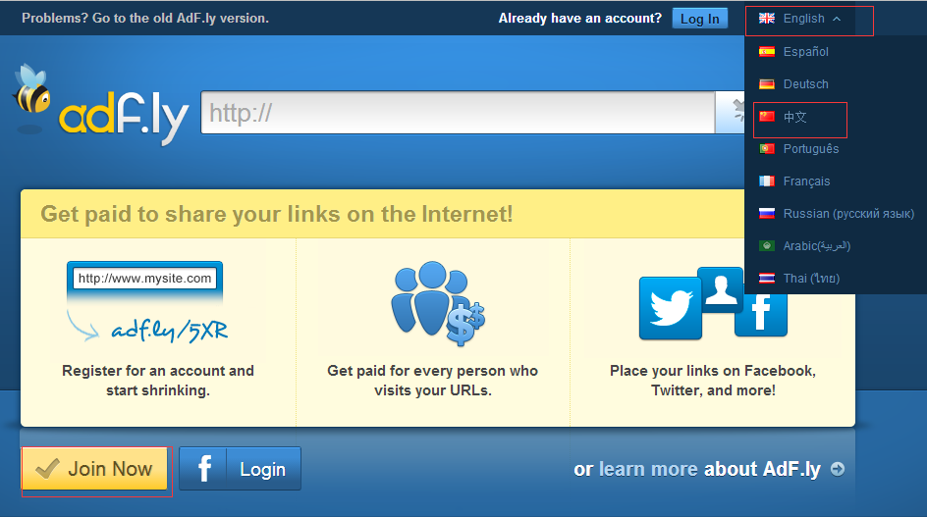Click the chevron next to English

point(837,19)
